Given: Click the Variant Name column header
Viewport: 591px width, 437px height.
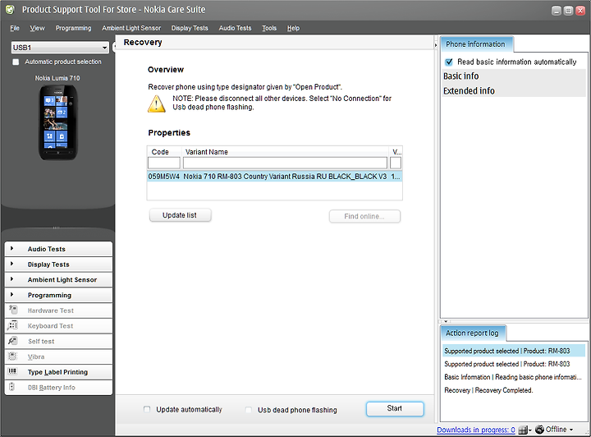Looking at the screenshot, I should tap(285, 152).
